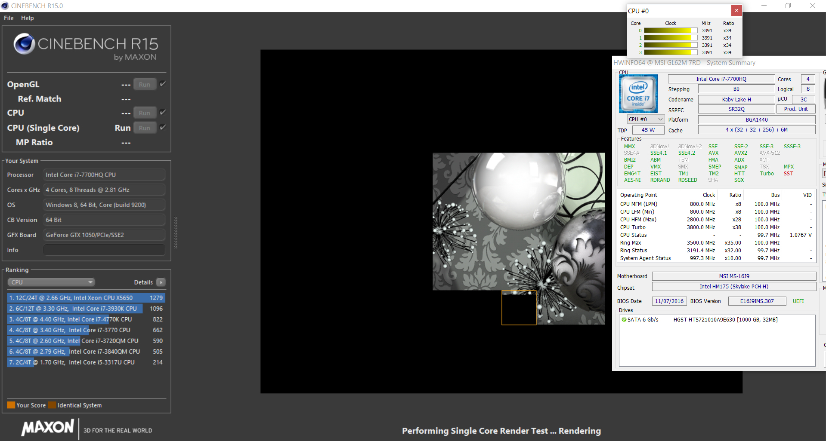Click the Prod. Unit field
826x441 pixels.
coord(796,109)
